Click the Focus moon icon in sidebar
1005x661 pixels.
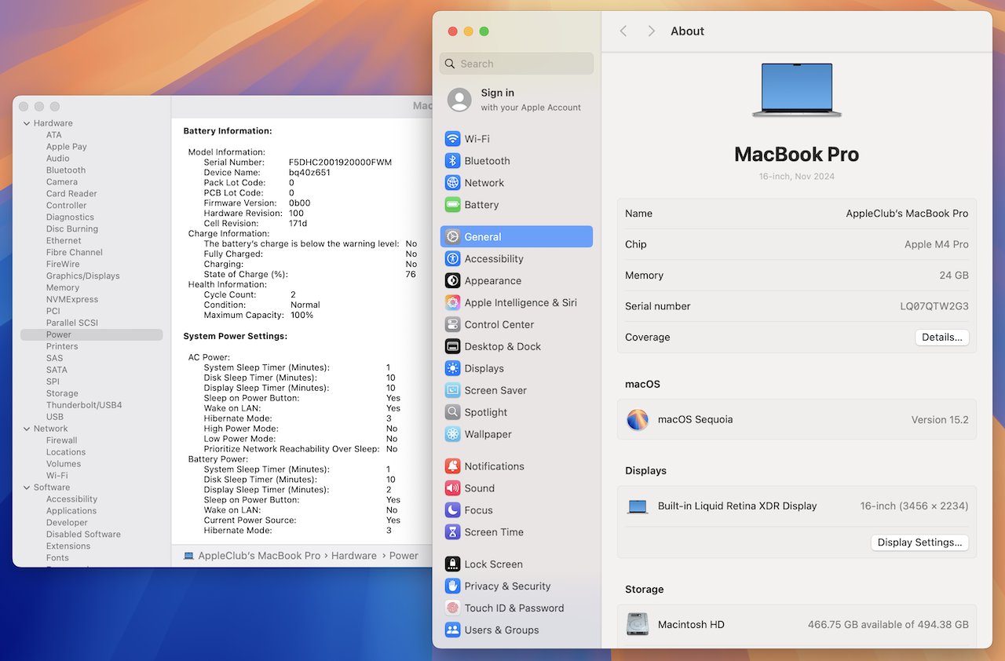(452, 510)
